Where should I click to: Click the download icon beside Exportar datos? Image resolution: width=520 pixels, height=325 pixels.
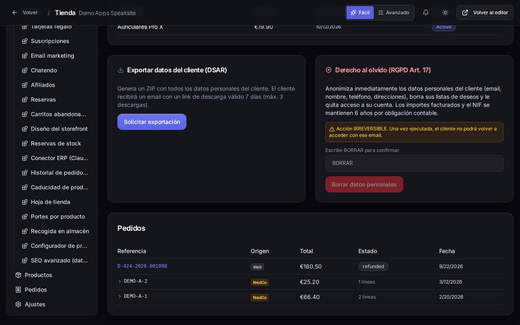pyautogui.click(x=121, y=70)
